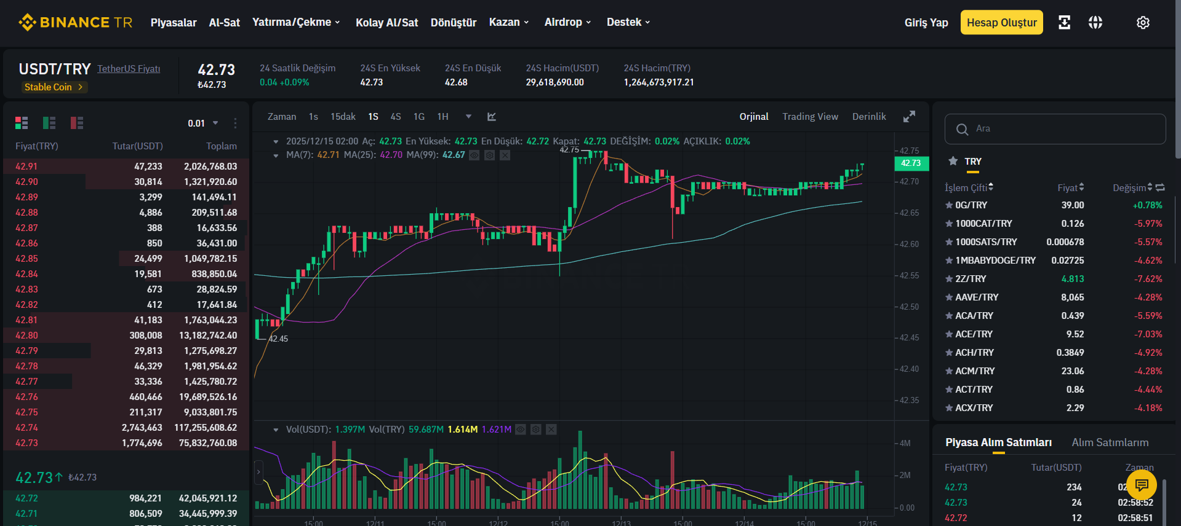Open the TetherUS Fiyatı link

129,69
